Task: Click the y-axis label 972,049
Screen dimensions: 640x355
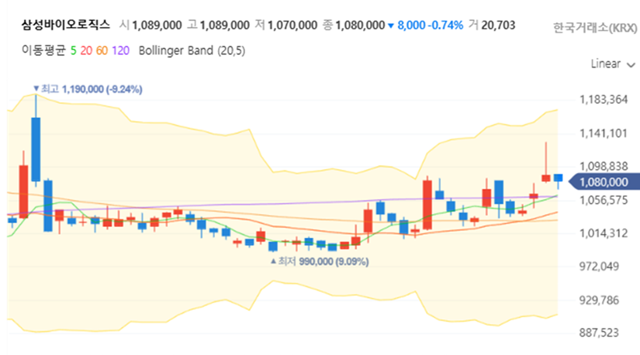Action: (x=599, y=267)
